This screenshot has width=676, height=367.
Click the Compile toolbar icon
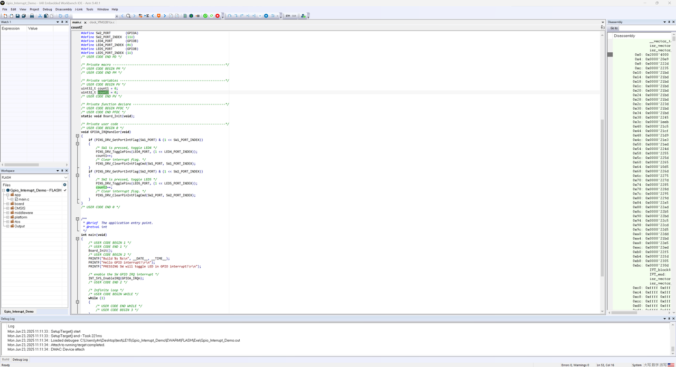[185, 16]
